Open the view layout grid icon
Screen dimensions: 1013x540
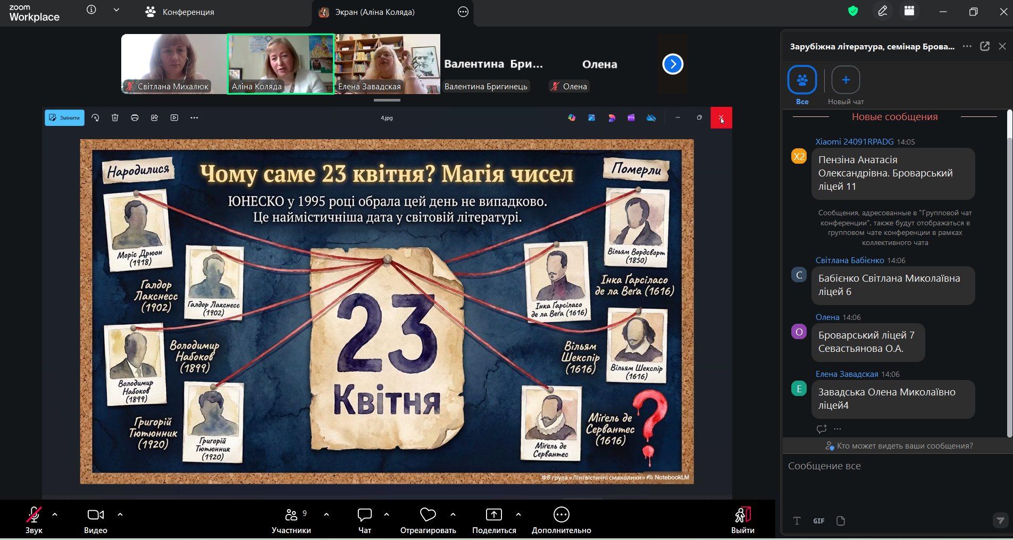point(909,11)
